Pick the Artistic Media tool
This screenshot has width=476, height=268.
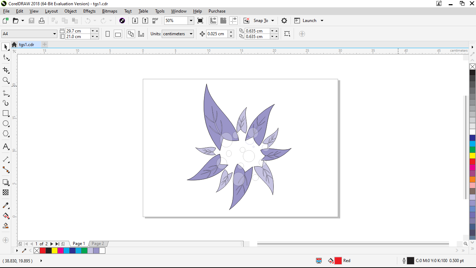point(6,103)
